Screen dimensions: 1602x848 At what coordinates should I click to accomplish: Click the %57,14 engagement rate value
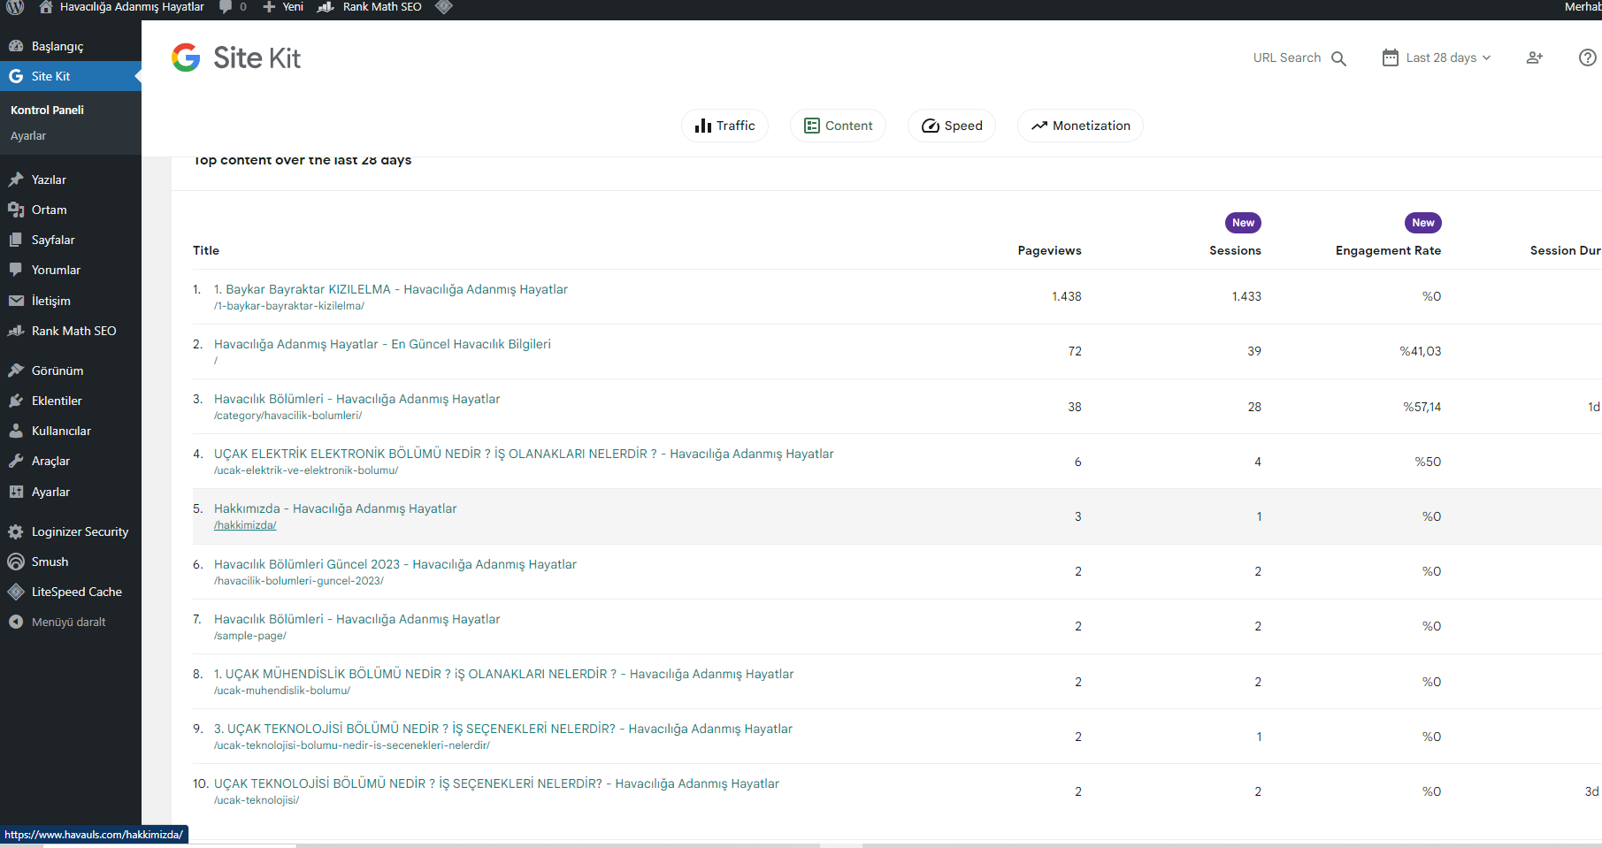1422,407
